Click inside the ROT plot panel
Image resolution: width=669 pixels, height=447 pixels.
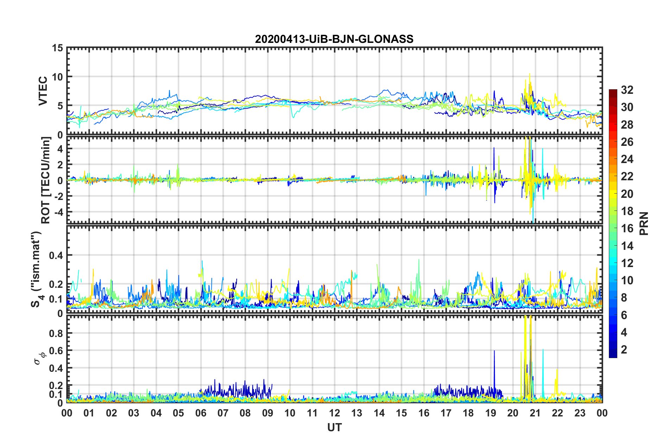(x=334, y=180)
